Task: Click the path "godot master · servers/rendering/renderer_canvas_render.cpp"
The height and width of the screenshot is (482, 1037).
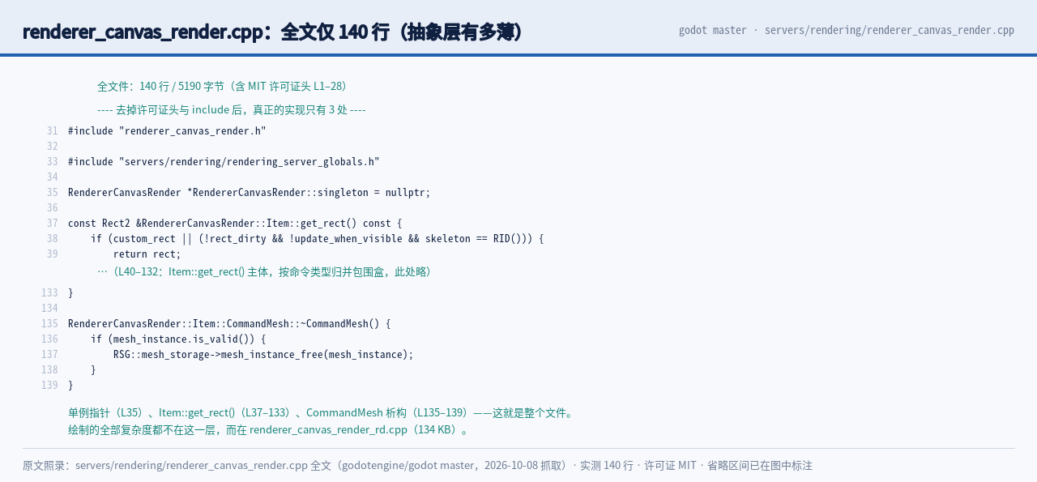Action: coord(847,30)
